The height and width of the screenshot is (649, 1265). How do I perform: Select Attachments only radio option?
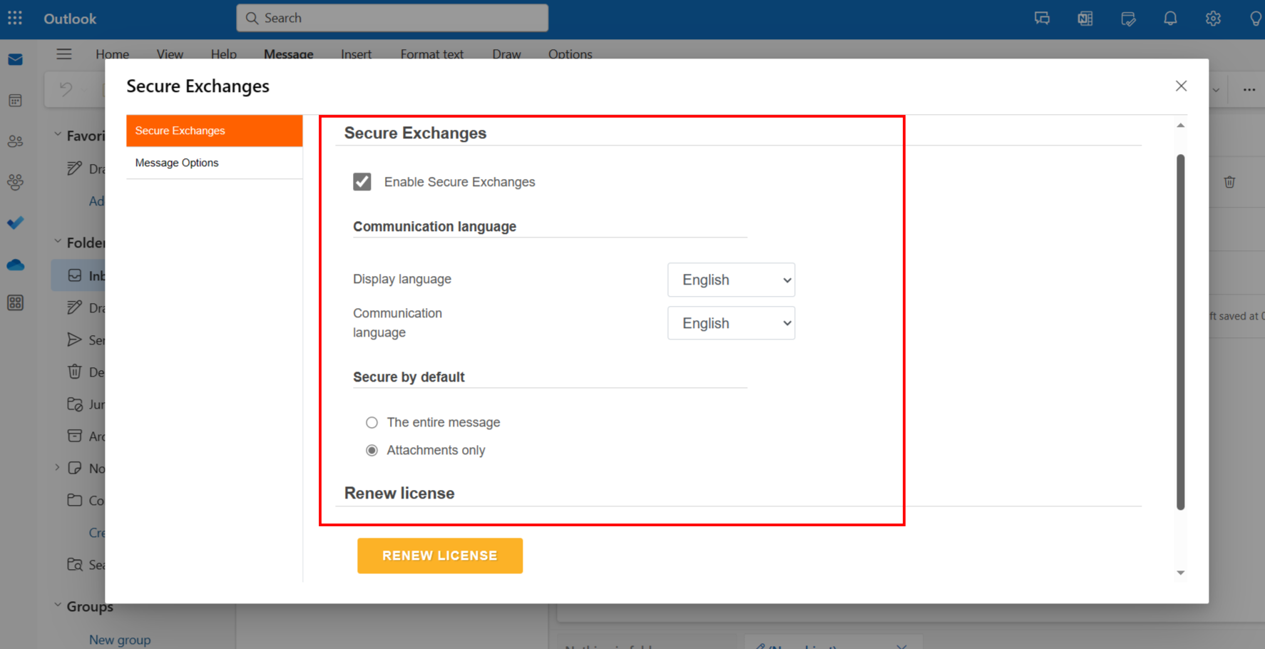point(372,451)
